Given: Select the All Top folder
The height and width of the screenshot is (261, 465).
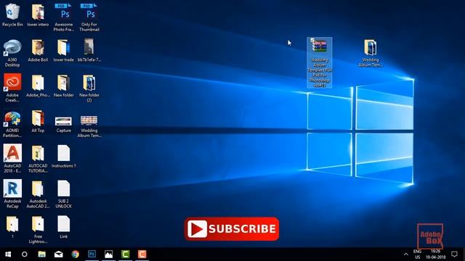Looking at the screenshot, I should pos(38,121).
